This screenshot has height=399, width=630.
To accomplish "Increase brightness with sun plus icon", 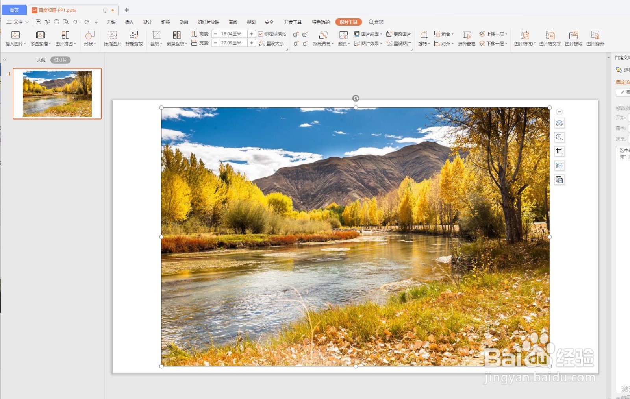I will click(296, 44).
